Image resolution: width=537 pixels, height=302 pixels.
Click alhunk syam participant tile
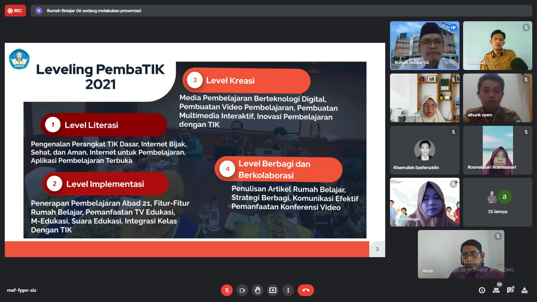(497, 98)
